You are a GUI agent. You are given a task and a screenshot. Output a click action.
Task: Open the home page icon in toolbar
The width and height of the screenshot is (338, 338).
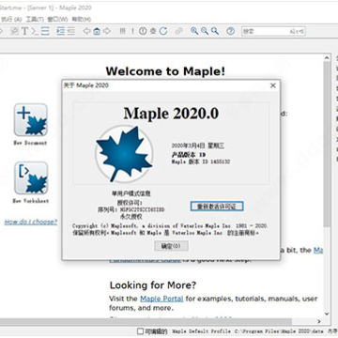[x=97, y=31]
